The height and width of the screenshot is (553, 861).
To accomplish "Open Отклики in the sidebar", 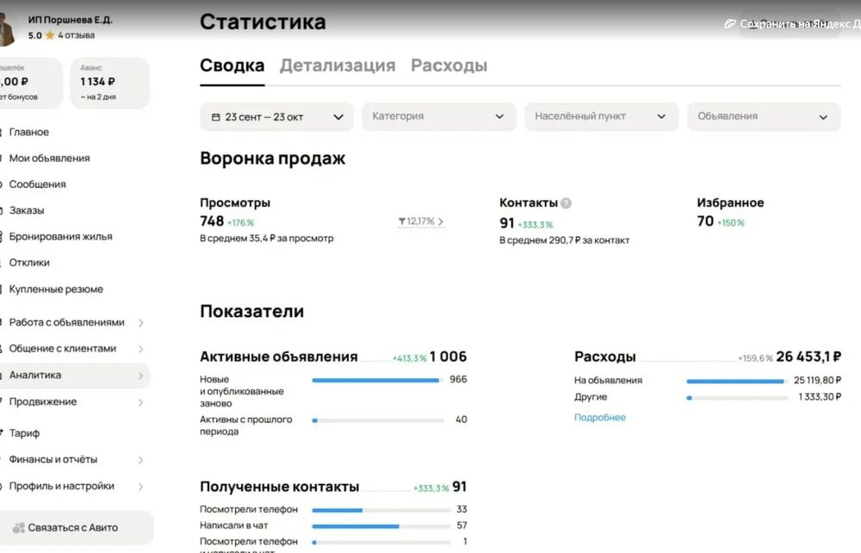I will (29, 263).
